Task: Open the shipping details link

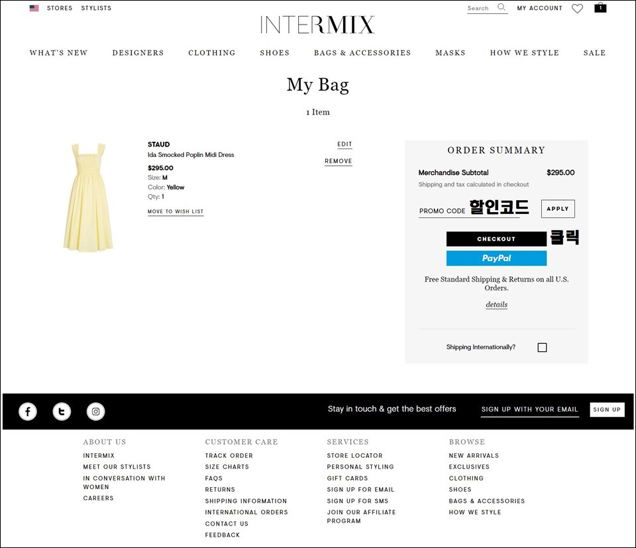Action: [x=496, y=305]
